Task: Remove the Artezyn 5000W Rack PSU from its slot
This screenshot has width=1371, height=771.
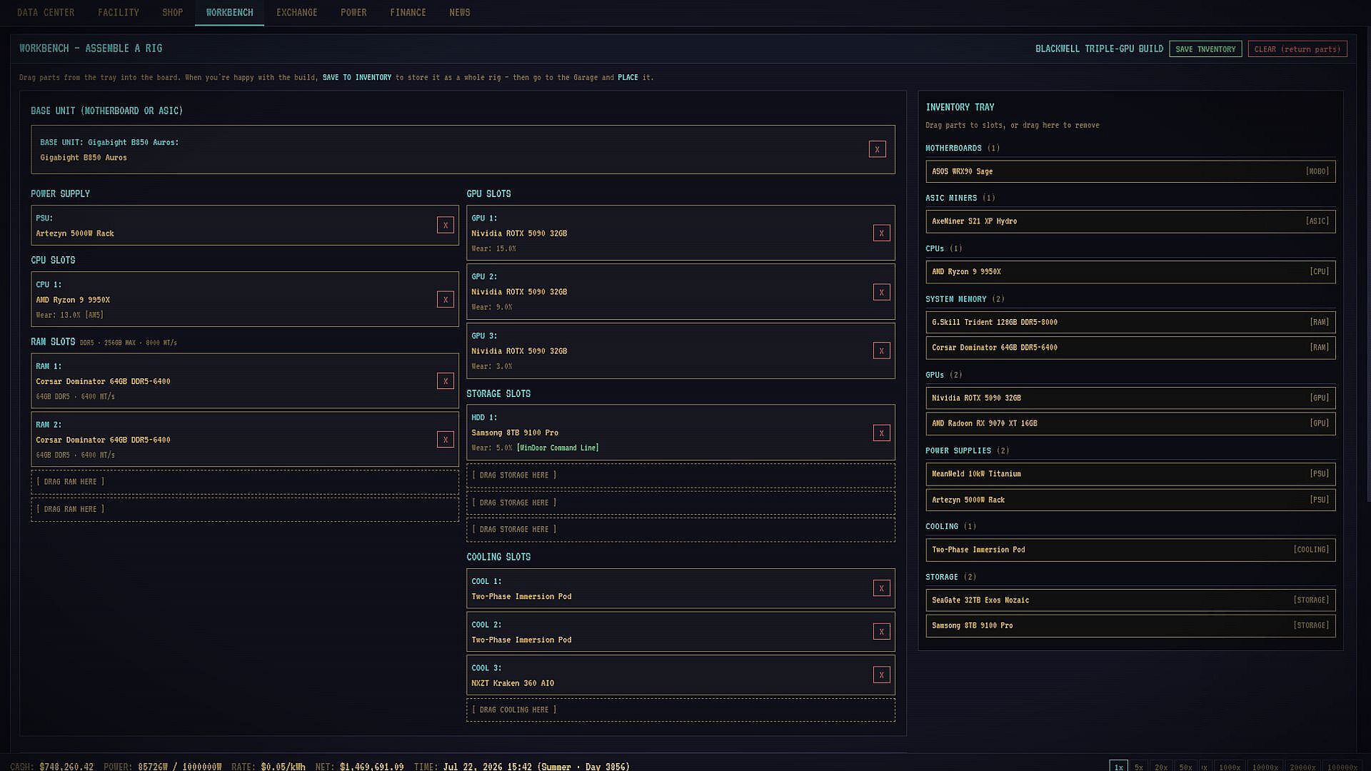Action: (x=446, y=225)
